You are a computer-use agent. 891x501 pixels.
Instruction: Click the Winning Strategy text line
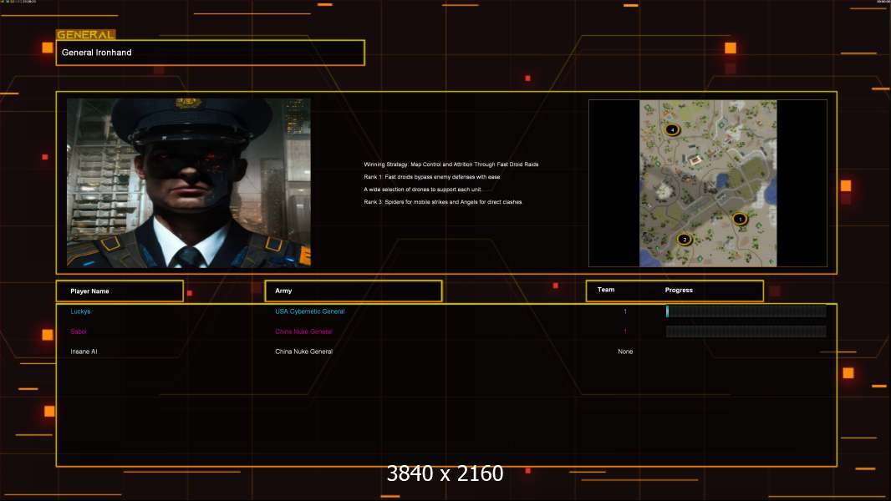point(451,164)
